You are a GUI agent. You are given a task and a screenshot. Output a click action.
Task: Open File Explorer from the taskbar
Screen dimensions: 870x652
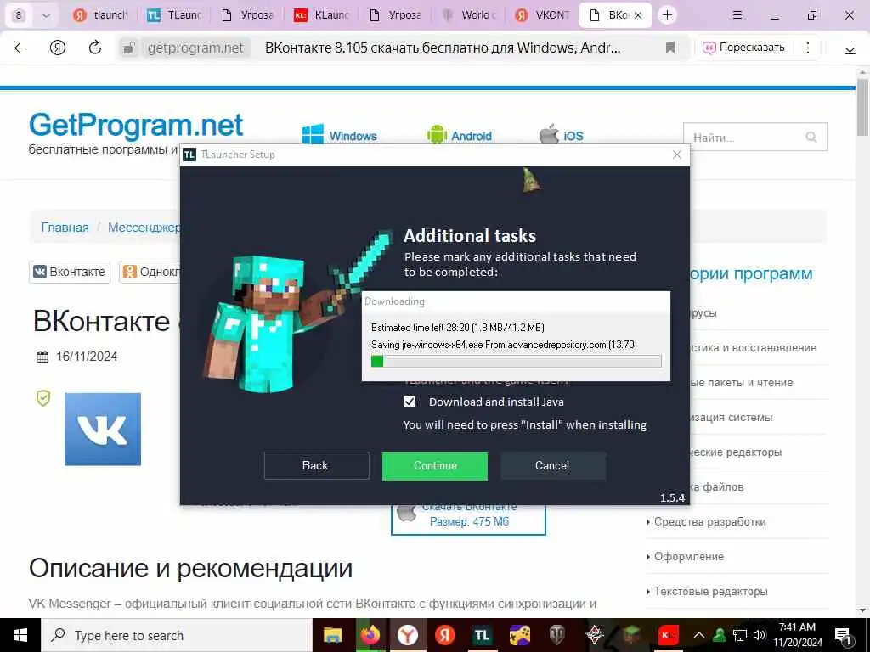pyautogui.click(x=332, y=635)
